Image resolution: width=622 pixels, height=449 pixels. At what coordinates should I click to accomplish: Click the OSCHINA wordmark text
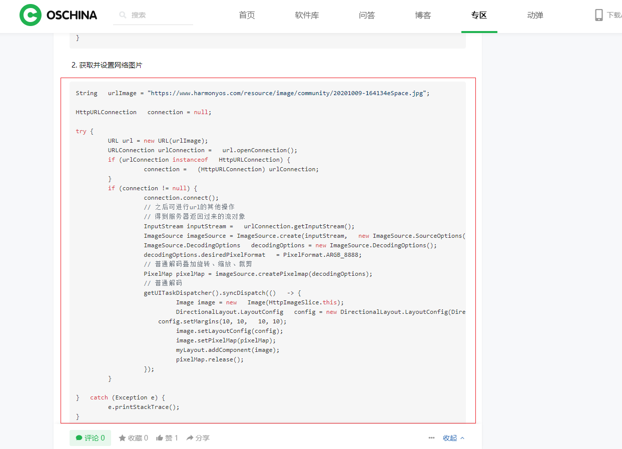(72, 15)
